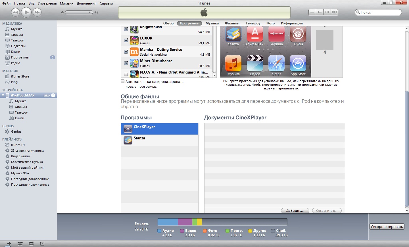Open the Cydia app icon
The width and height of the screenshot is (409, 247).
point(298,34)
